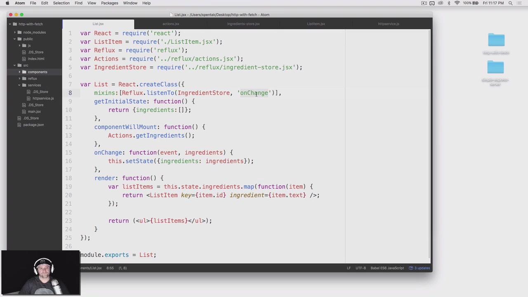Image resolution: width=528 pixels, height=297 pixels.
Task: Collapse the http-with-fetch project root
Action: (x=9, y=24)
